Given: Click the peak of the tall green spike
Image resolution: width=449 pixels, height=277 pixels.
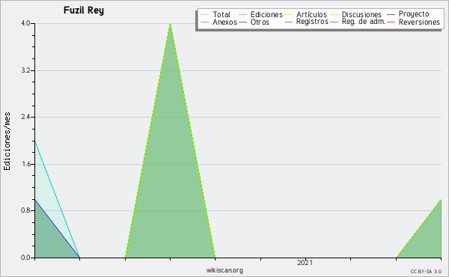Looking at the screenshot, I should coord(170,24).
